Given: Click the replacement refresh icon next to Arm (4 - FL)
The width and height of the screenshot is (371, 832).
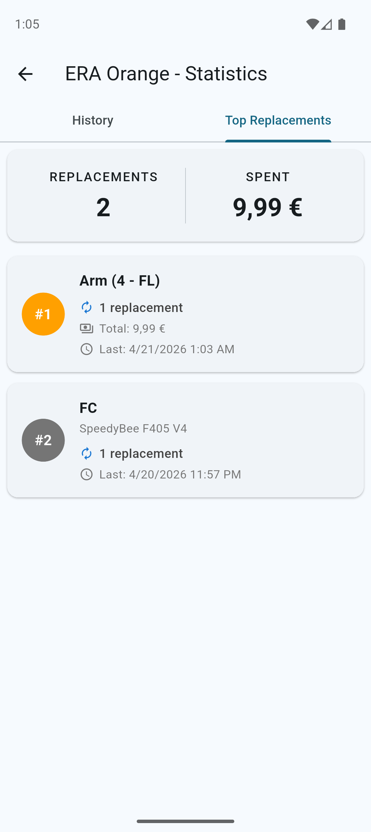Looking at the screenshot, I should point(87,308).
